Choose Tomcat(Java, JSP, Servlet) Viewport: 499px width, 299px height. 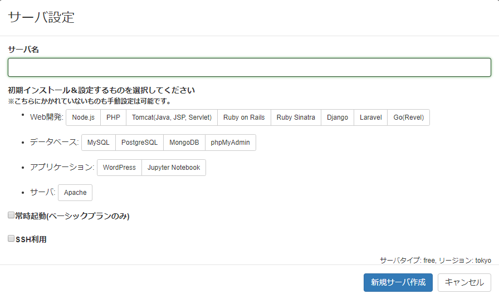[172, 117]
